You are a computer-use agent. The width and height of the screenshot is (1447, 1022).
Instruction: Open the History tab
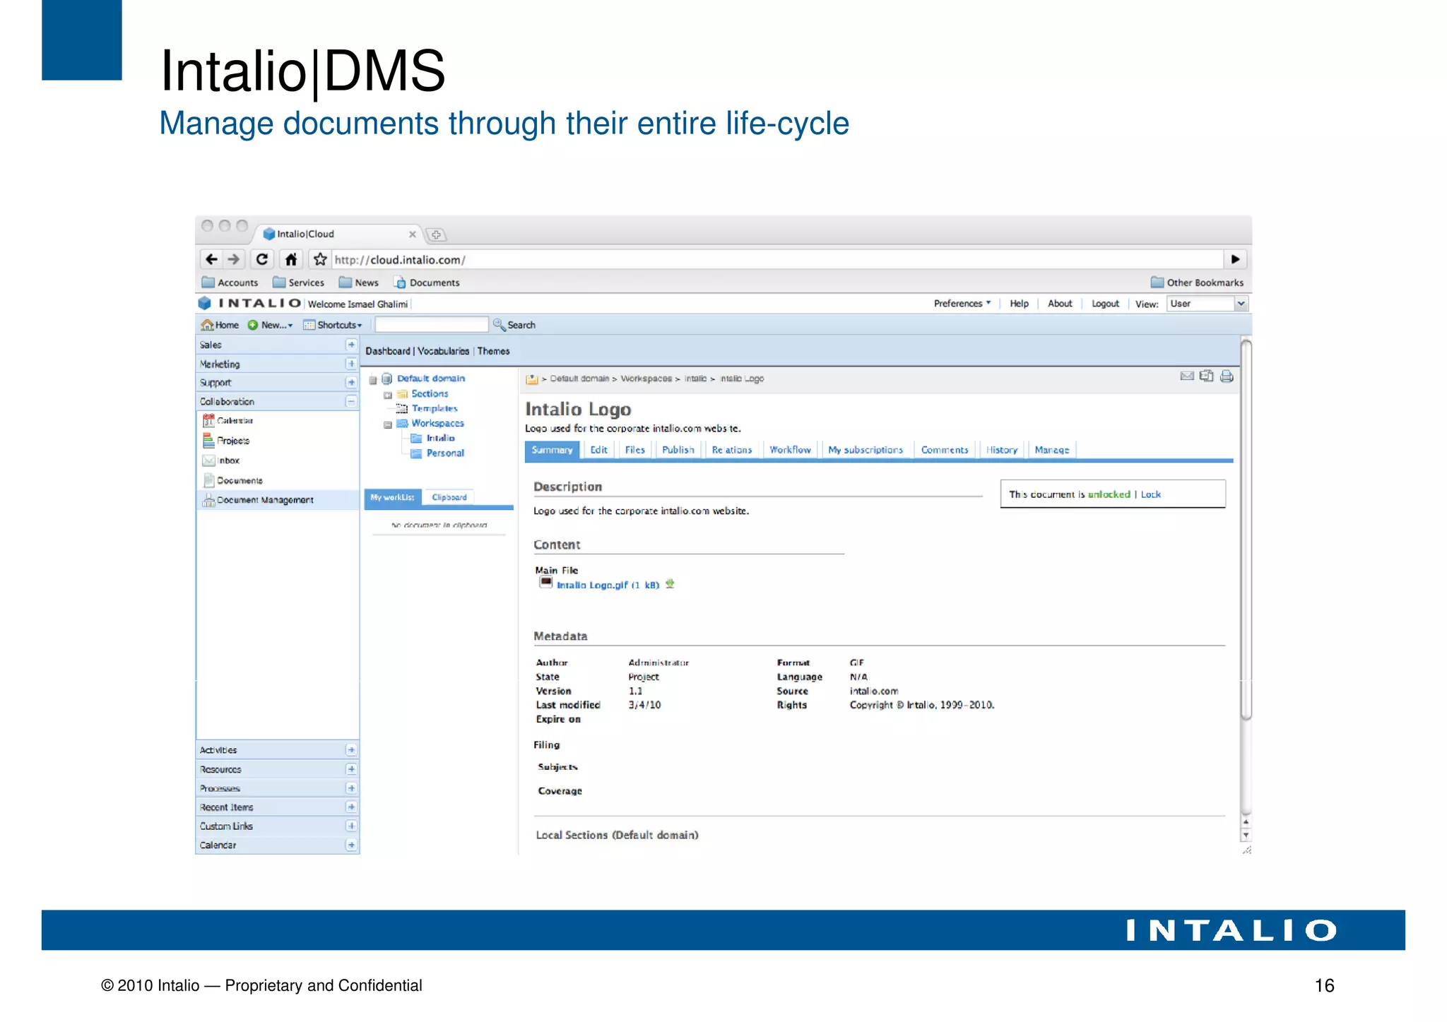pyautogui.click(x=1001, y=450)
